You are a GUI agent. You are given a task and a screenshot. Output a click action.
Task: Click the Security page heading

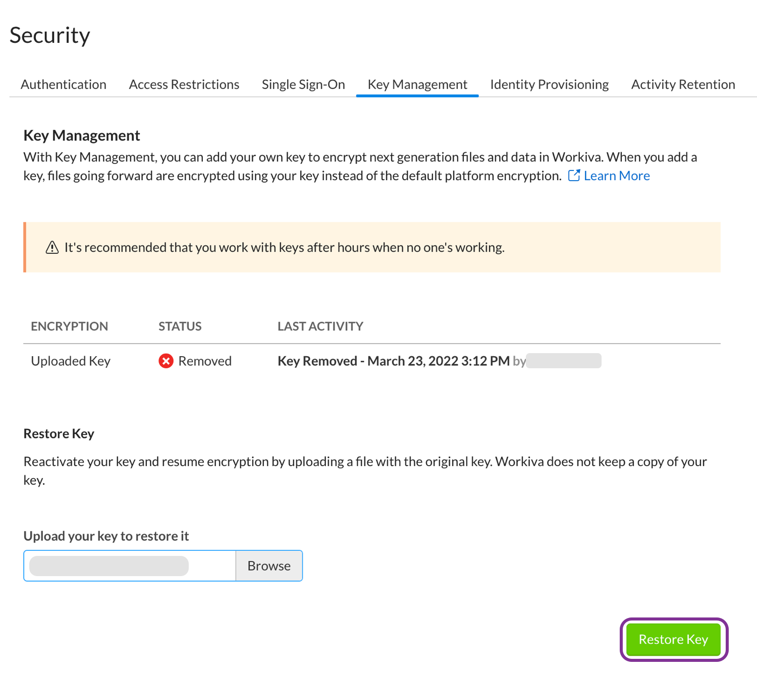click(50, 35)
